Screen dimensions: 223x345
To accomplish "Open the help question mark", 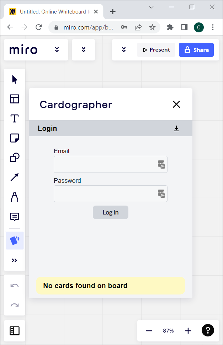I will [x=208, y=330].
